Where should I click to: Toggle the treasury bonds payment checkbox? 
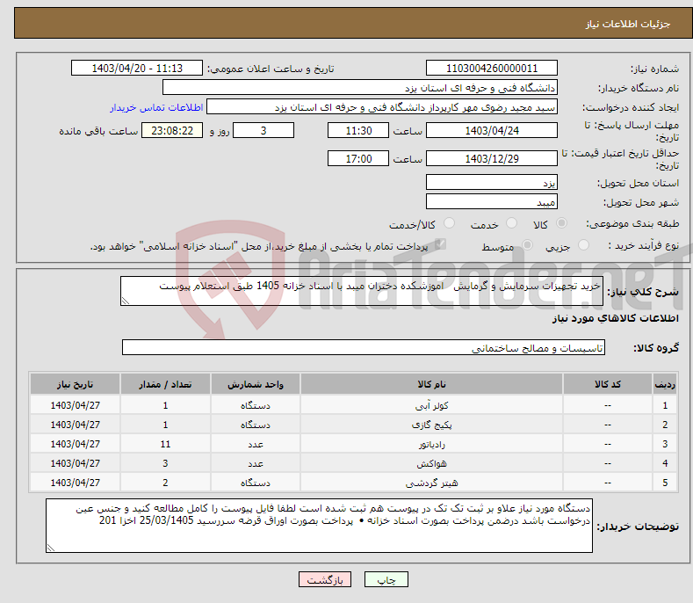coord(440,244)
